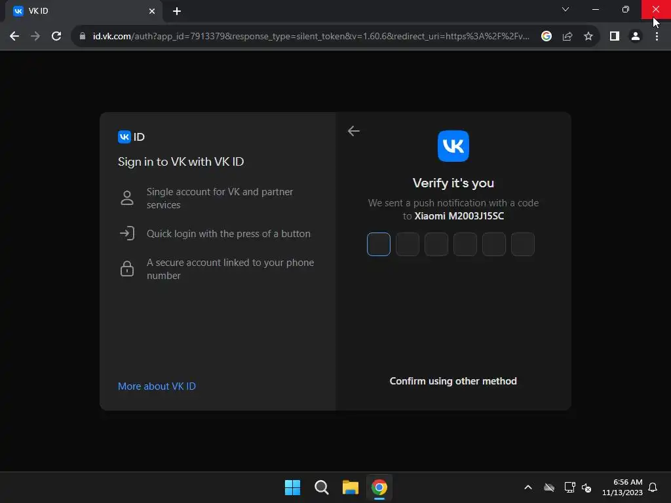Open taskbar Search
The height and width of the screenshot is (503, 671).
point(321,487)
